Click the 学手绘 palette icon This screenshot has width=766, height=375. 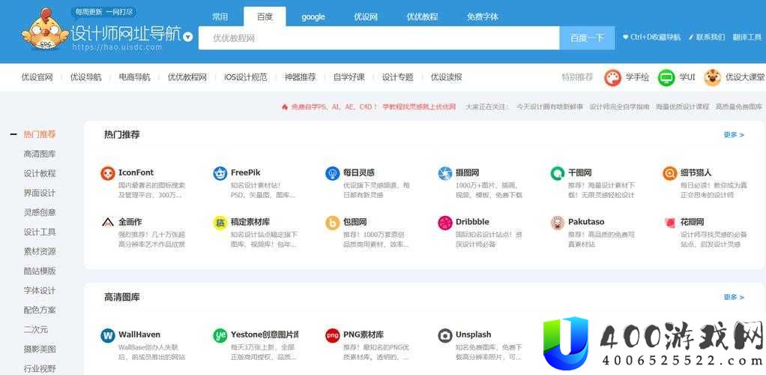(x=612, y=77)
